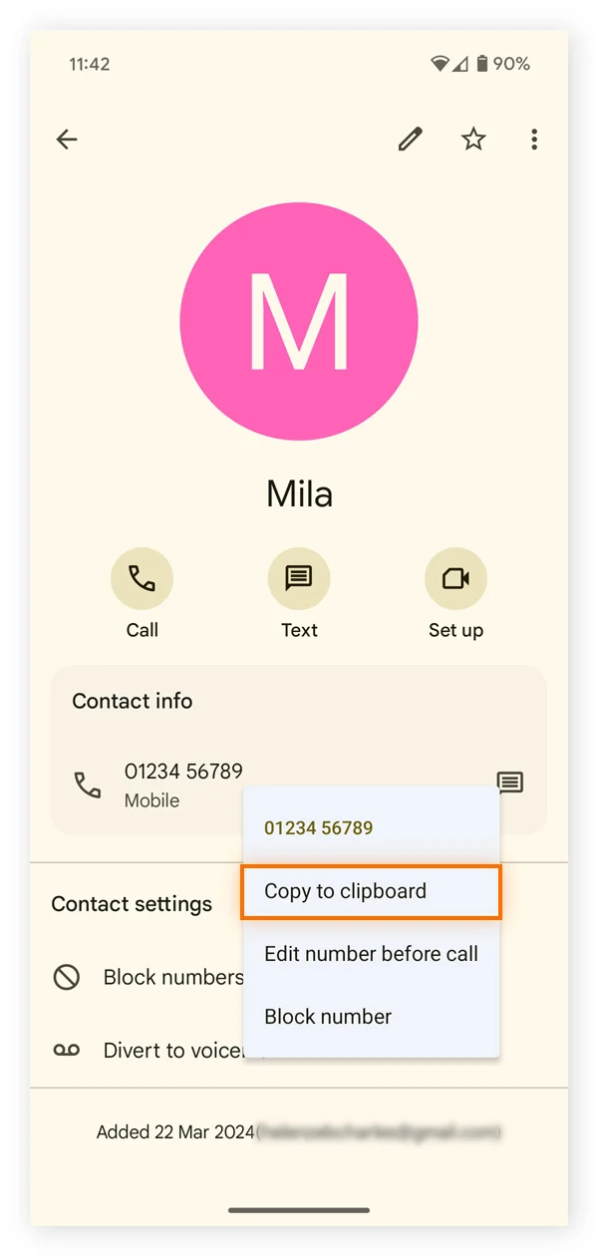Tap the voicemail icon
The width and height of the screenshot is (598, 1256).
67,1050
